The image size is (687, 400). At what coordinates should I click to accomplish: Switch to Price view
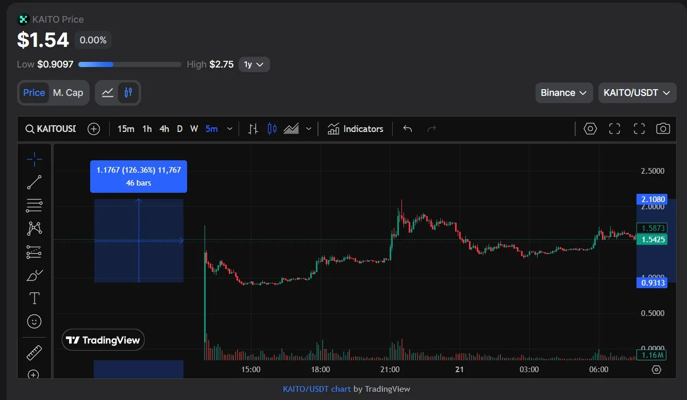(x=34, y=93)
